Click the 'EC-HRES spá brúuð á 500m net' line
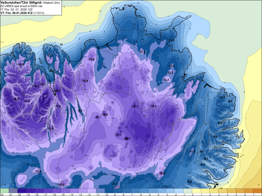This screenshot has width=262, height=196. coord(21,6)
